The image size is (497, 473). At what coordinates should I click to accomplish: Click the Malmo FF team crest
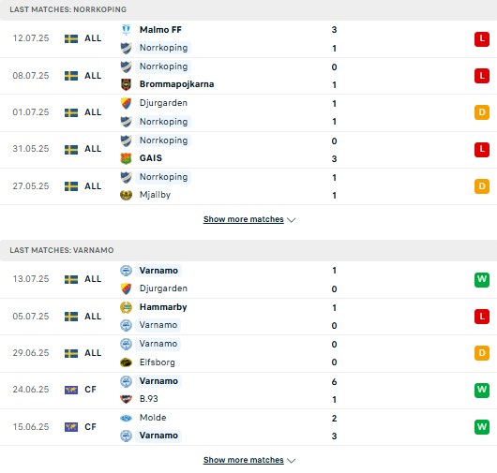(x=127, y=30)
